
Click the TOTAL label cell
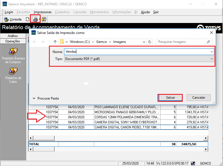pos(43,144)
